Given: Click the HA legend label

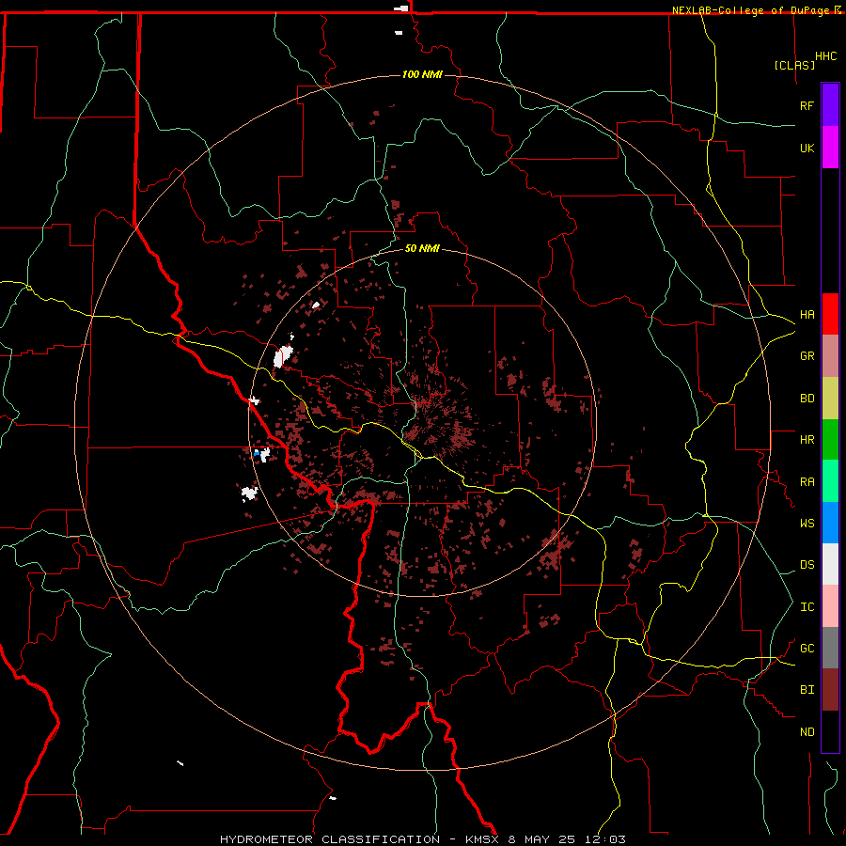Looking at the screenshot, I should pyautogui.click(x=807, y=315).
